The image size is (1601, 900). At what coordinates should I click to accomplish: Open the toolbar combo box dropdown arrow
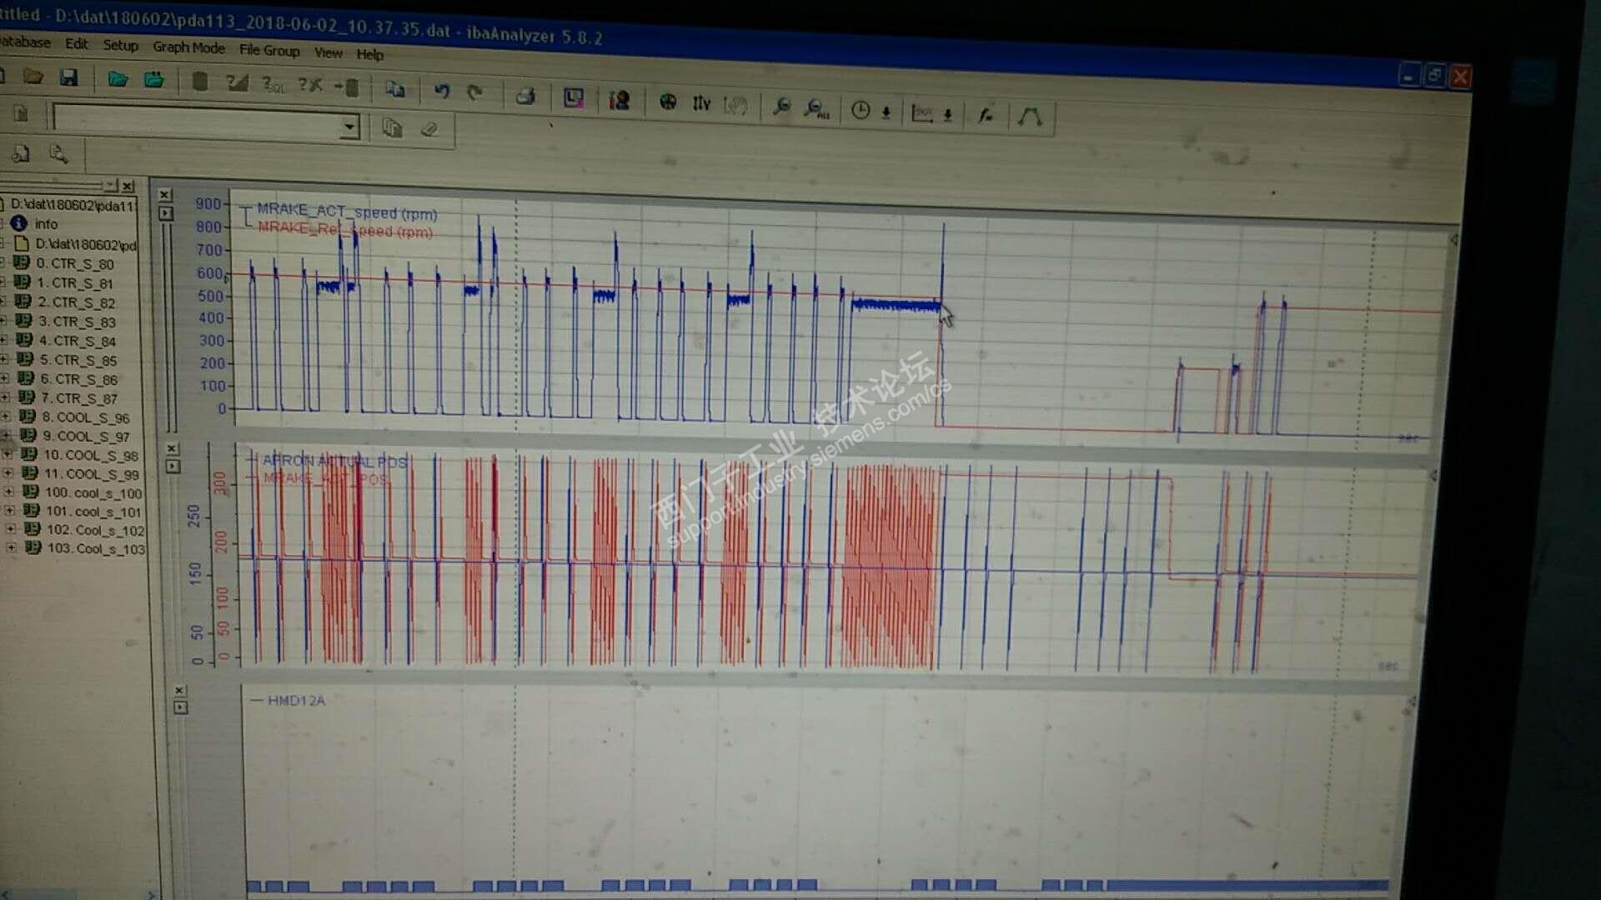[349, 127]
